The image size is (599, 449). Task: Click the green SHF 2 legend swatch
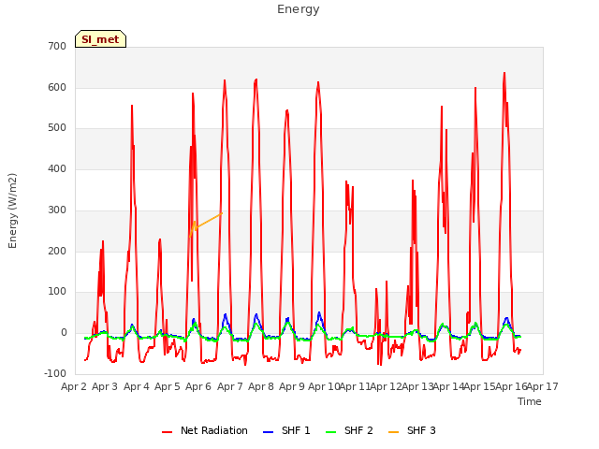[x=330, y=432]
